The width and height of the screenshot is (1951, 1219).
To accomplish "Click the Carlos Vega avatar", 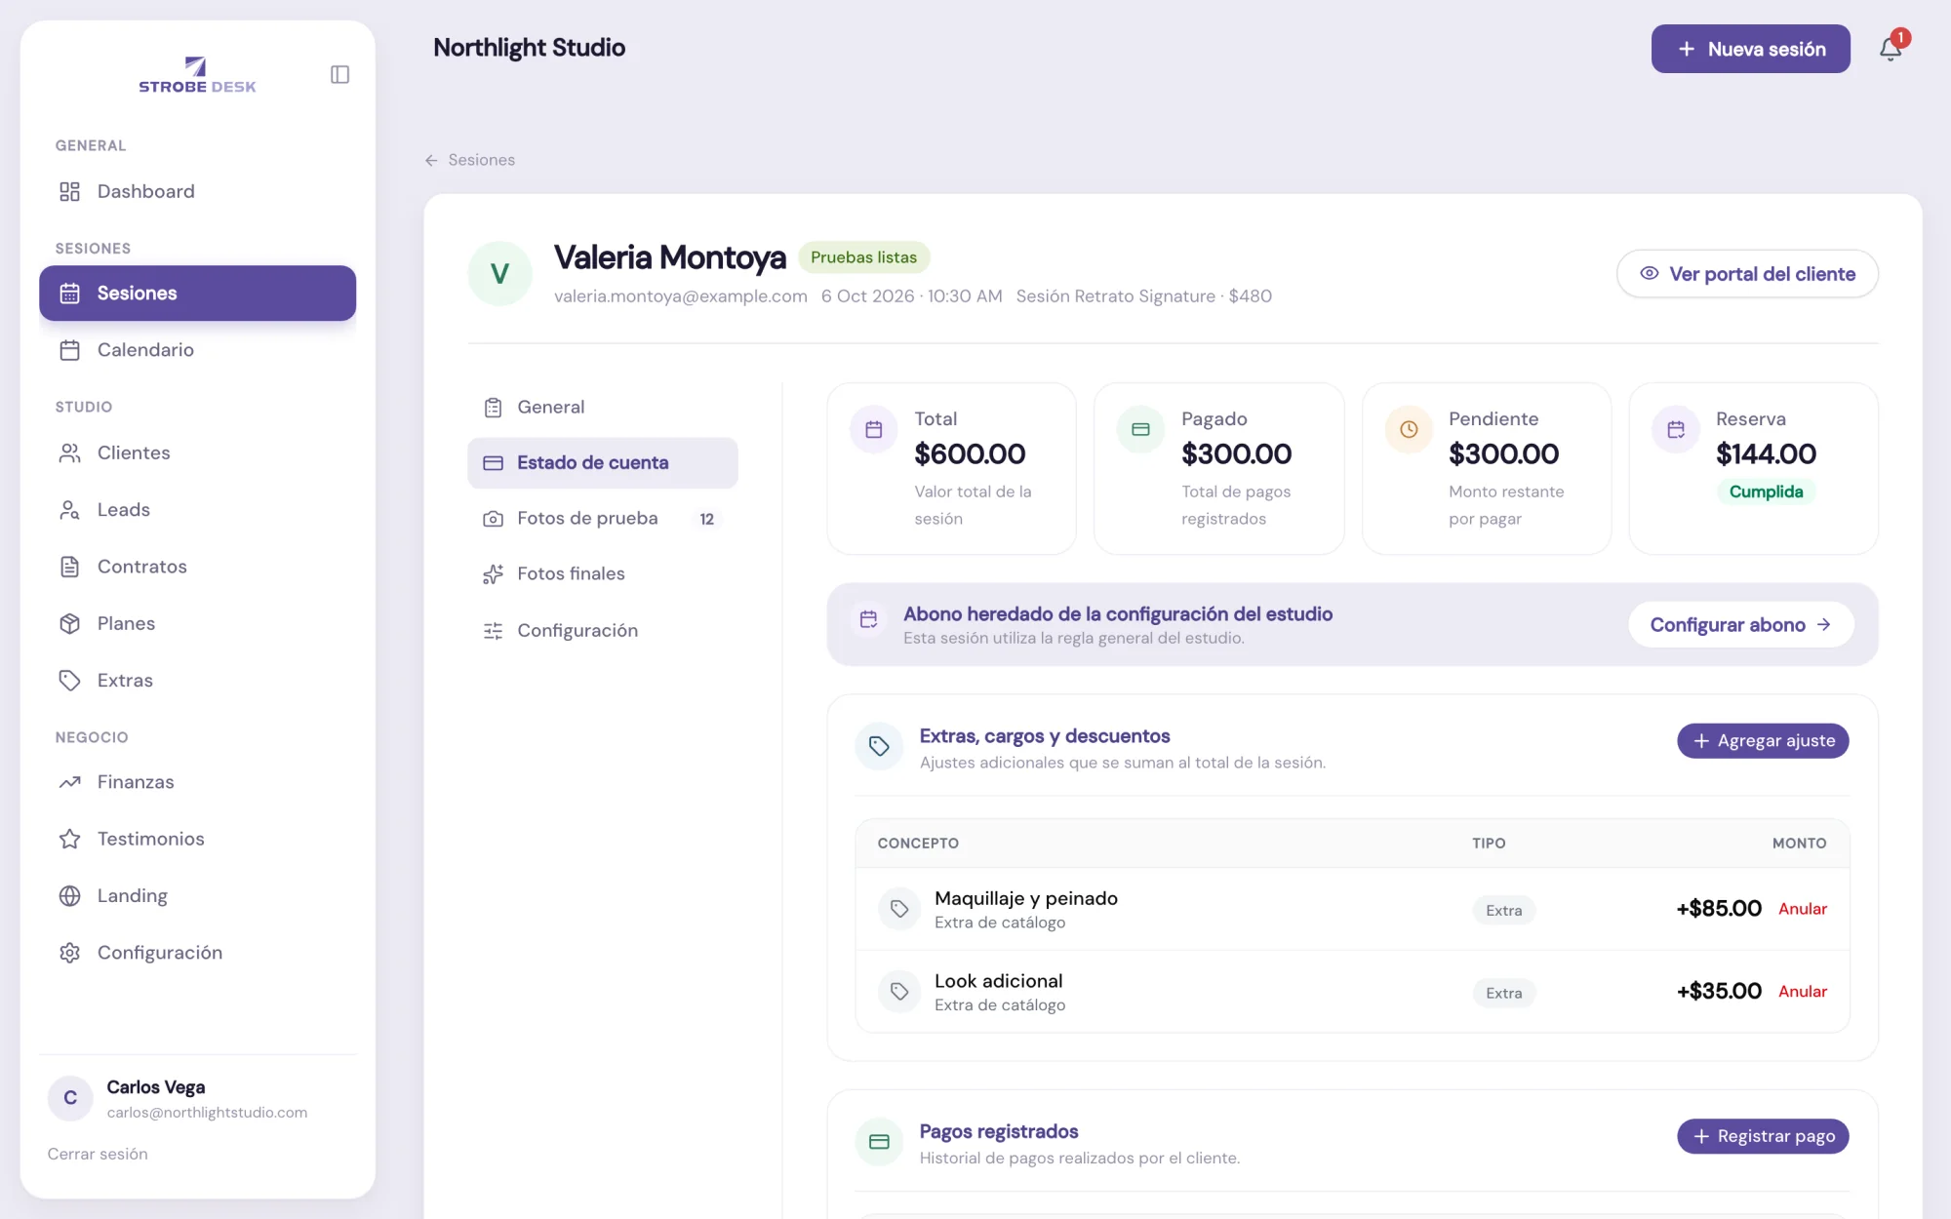I will point(70,1098).
